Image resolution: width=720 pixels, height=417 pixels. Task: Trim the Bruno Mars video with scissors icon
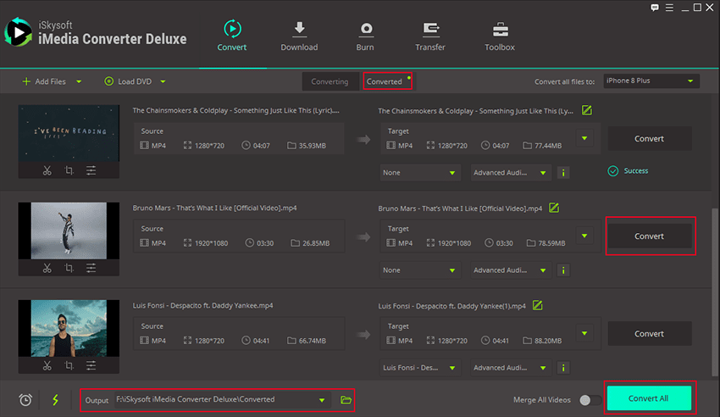tap(47, 268)
